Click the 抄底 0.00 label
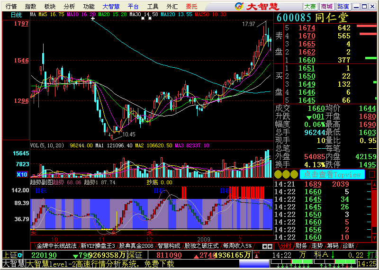This screenshot has width=379, height=270. click(160, 182)
